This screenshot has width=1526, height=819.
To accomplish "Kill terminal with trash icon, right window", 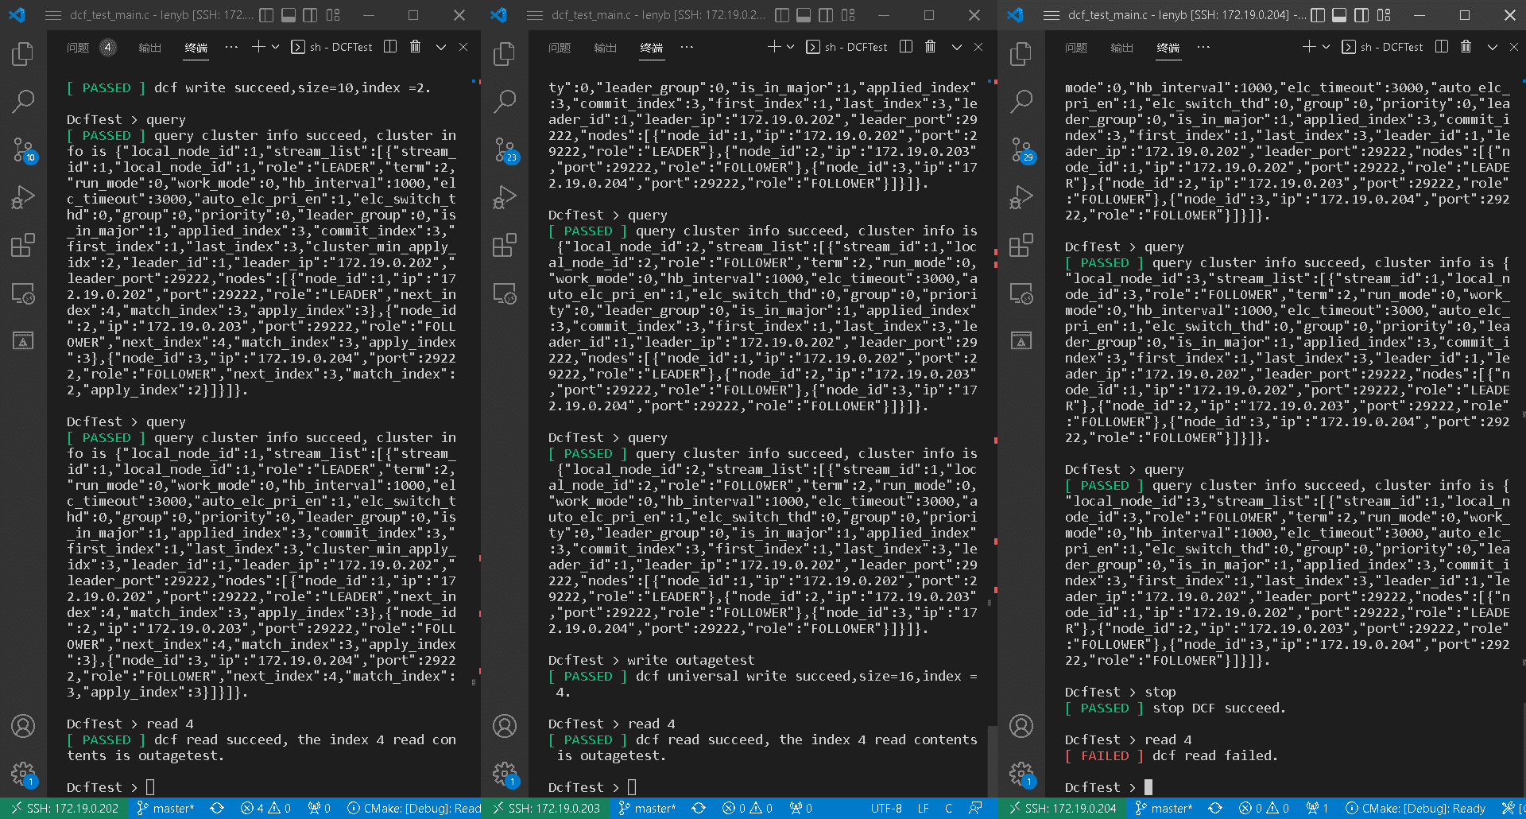I will click(x=1466, y=47).
